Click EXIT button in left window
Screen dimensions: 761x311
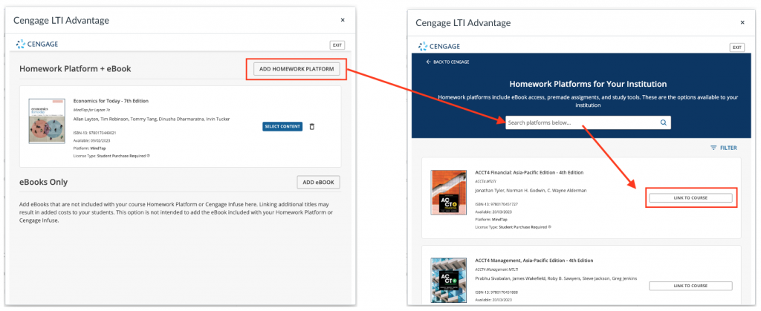337,45
